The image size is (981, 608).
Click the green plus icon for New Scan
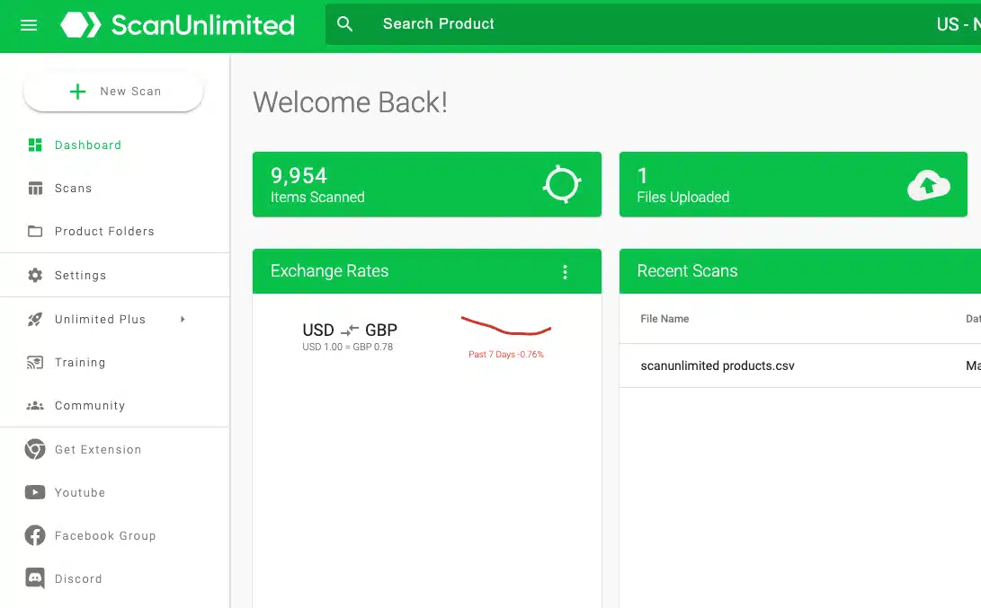click(x=77, y=92)
